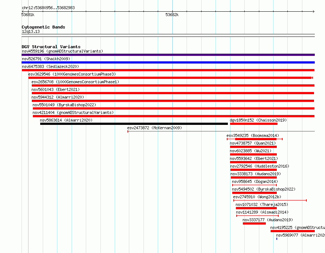325x253 pixels.
Task: Click the small blue nsv5969077 marker
Action: click(x=277, y=239)
